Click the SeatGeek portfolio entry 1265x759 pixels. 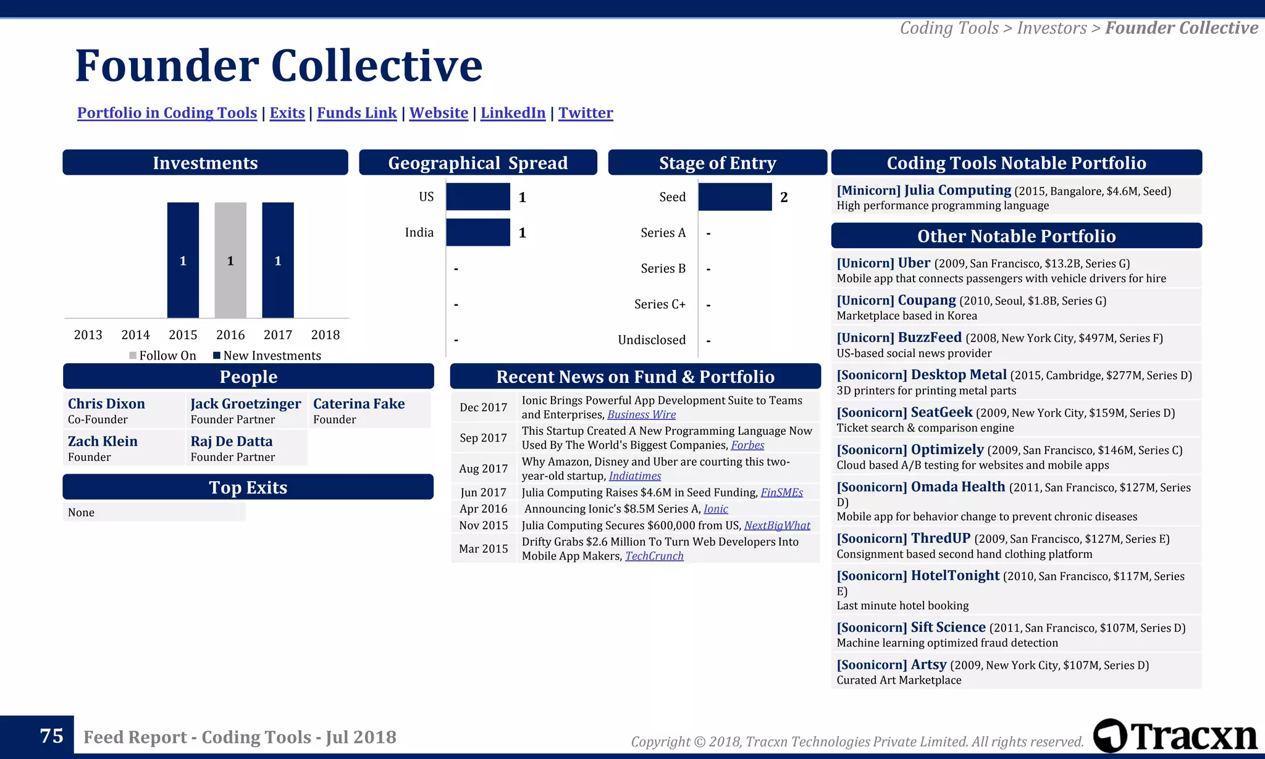coord(1016,419)
